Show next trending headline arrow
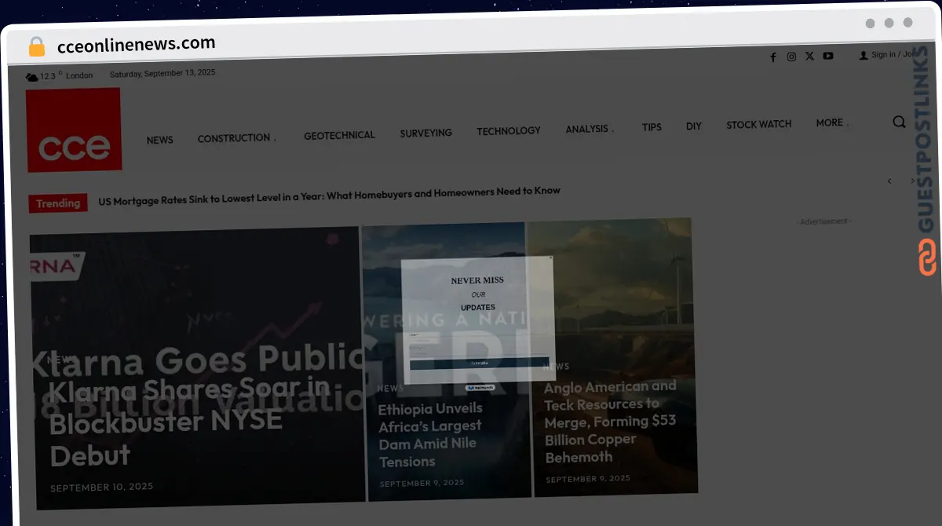The height and width of the screenshot is (526, 942). click(912, 181)
